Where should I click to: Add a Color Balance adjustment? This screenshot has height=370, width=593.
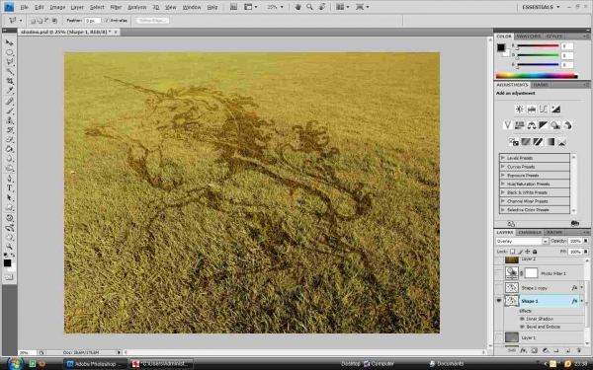(x=532, y=125)
